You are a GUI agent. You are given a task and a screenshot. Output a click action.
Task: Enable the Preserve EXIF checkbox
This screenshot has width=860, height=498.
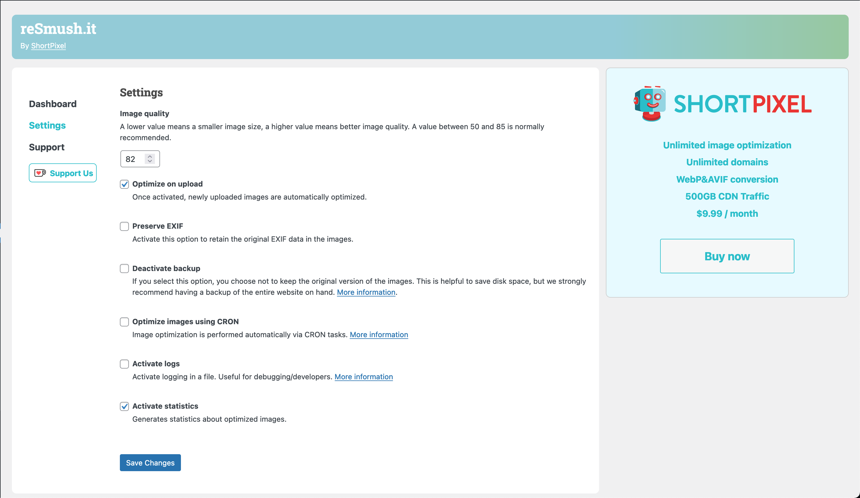point(124,226)
